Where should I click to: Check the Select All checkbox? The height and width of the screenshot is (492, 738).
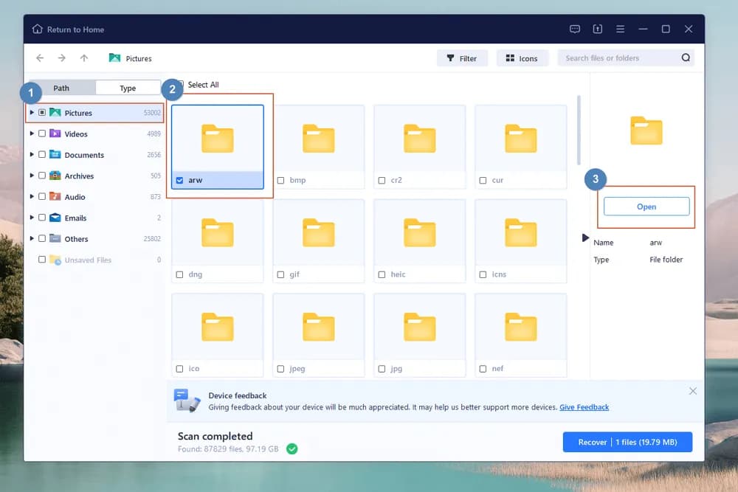180,85
